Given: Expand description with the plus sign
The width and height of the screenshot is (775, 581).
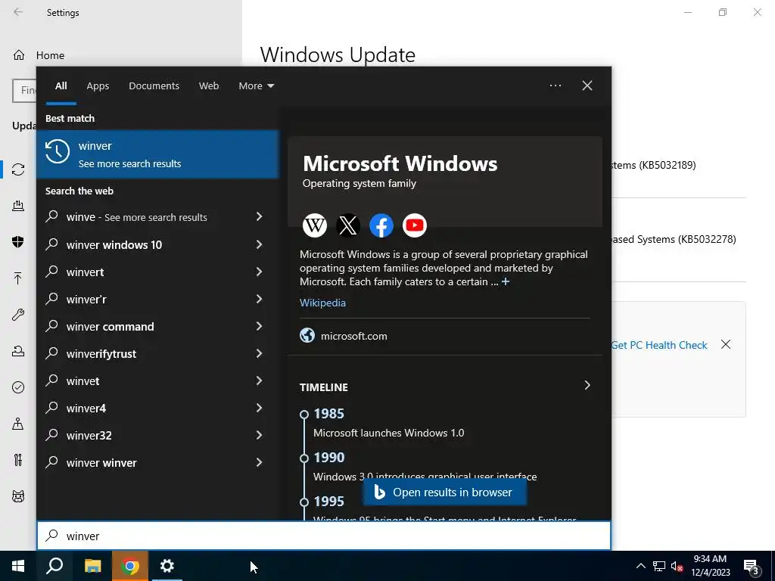Looking at the screenshot, I should point(505,281).
